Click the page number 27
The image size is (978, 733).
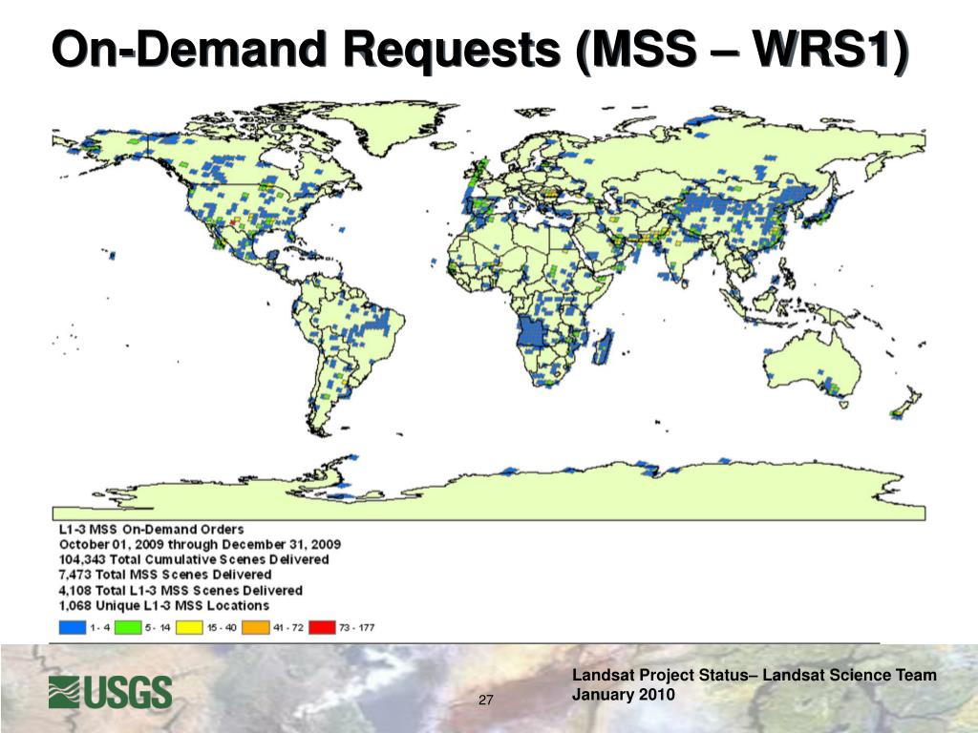(486, 700)
